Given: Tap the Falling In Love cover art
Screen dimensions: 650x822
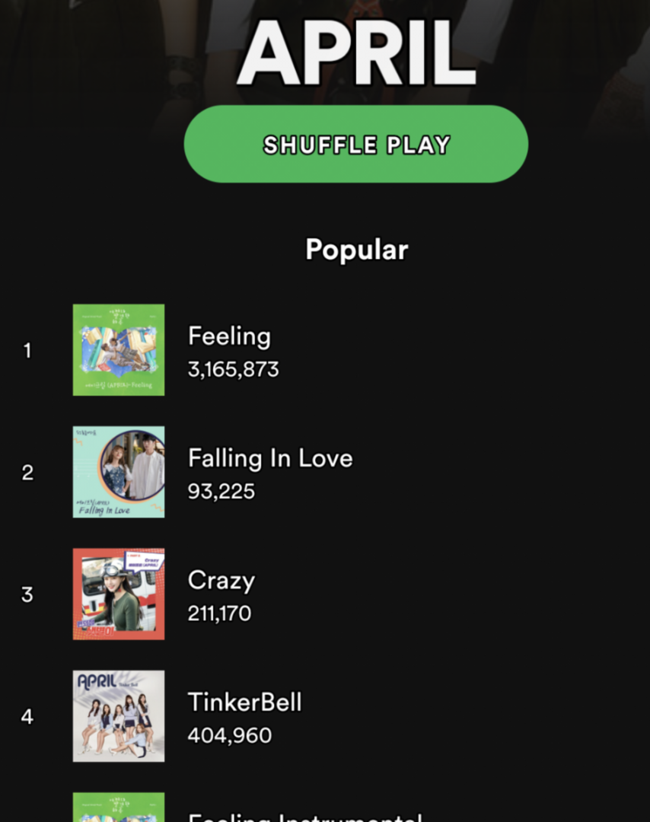Looking at the screenshot, I should (119, 472).
